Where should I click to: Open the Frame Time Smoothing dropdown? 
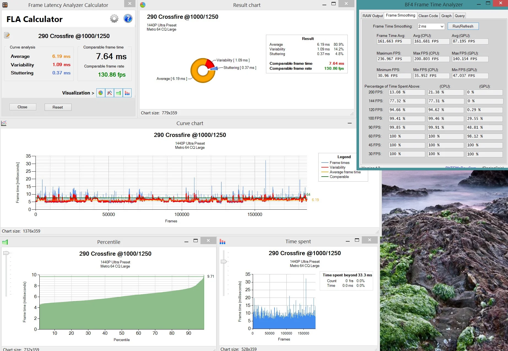[x=442, y=26]
